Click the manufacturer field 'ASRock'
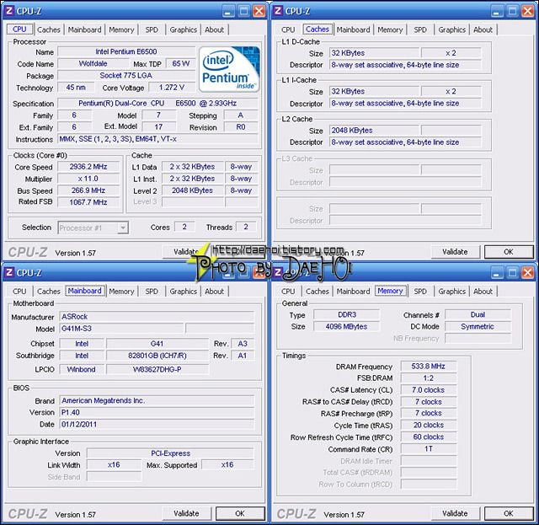Image resolution: width=539 pixels, height=525 pixels. point(157,317)
